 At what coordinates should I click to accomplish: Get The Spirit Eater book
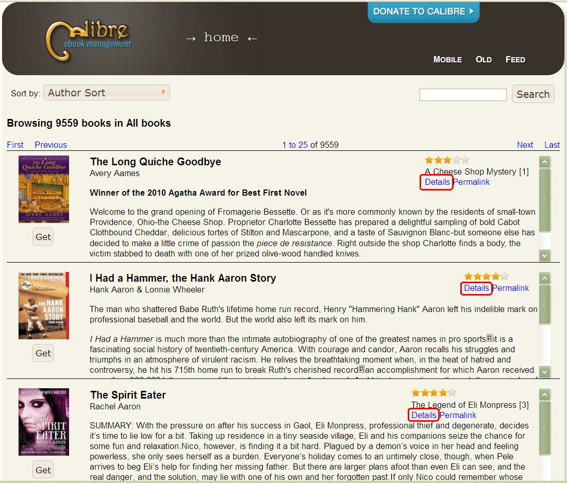(x=43, y=470)
